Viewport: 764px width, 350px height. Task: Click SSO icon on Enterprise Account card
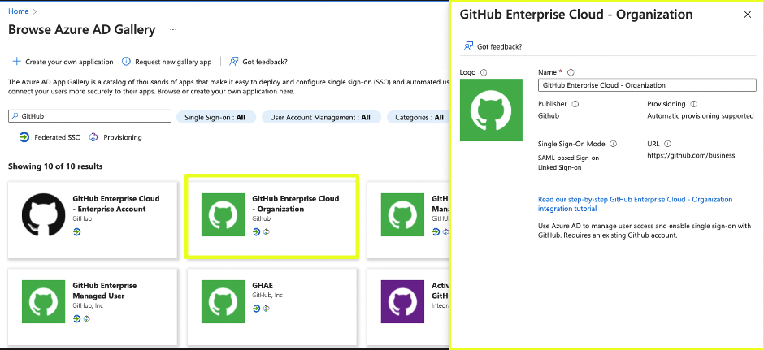pyautogui.click(x=76, y=231)
